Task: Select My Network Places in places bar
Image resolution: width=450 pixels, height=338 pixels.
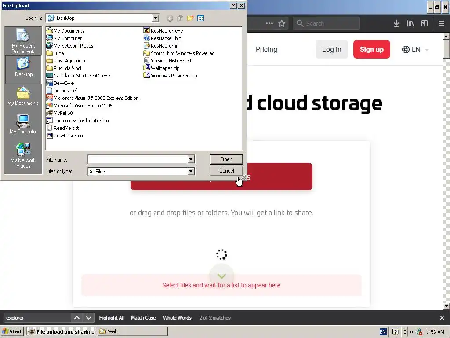Action: (23, 155)
